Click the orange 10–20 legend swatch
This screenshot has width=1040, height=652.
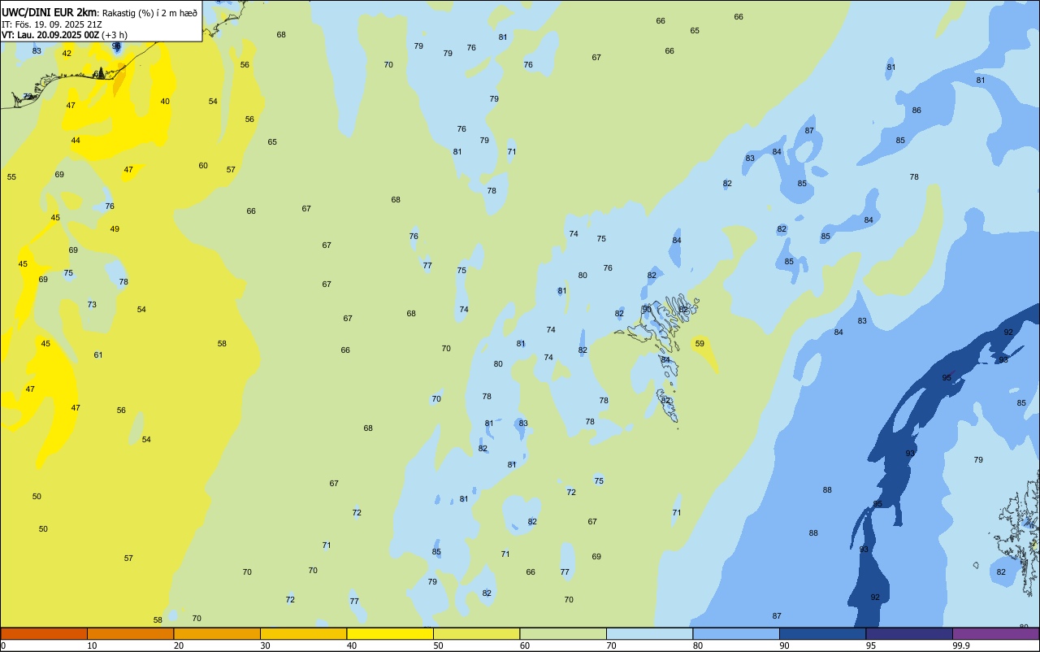click(x=130, y=633)
